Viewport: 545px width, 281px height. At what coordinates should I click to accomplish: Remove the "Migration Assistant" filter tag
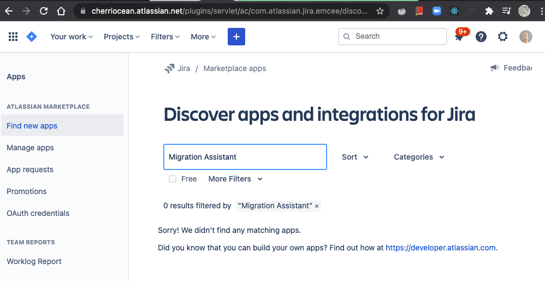coord(317,206)
